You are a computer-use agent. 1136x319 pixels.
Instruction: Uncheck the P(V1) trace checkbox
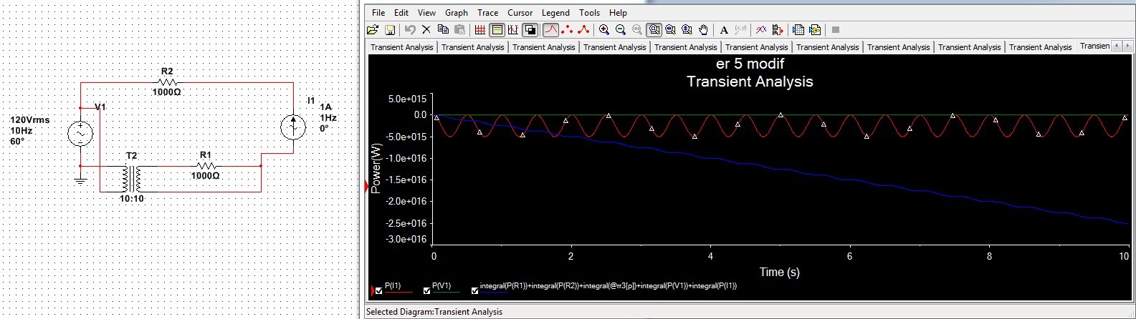point(427,291)
